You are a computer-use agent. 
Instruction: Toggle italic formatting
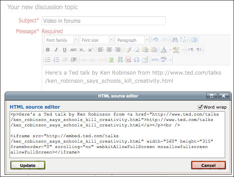pyautogui.click(x=56, y=50)
